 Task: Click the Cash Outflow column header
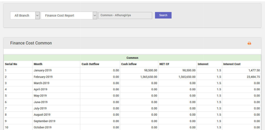(x=90, y=64)
